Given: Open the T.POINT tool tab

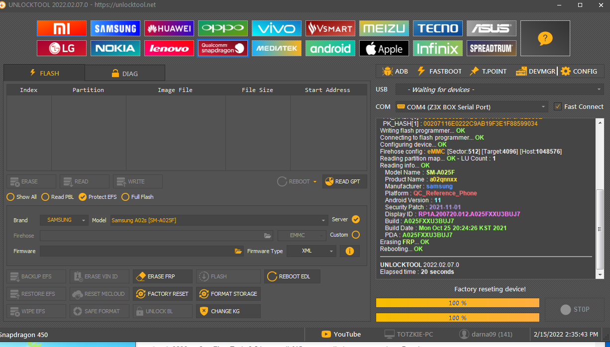Looking at the screenshot, I should 488,71.
